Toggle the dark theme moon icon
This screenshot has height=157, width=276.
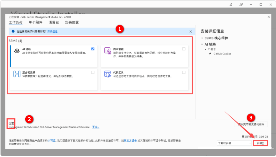click(x=231, y=5)
